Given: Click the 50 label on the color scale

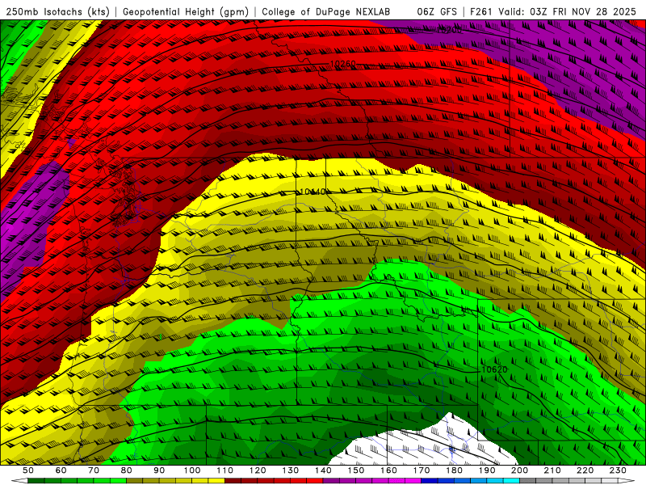Looking at the screenshot, I should click(28, 470).
